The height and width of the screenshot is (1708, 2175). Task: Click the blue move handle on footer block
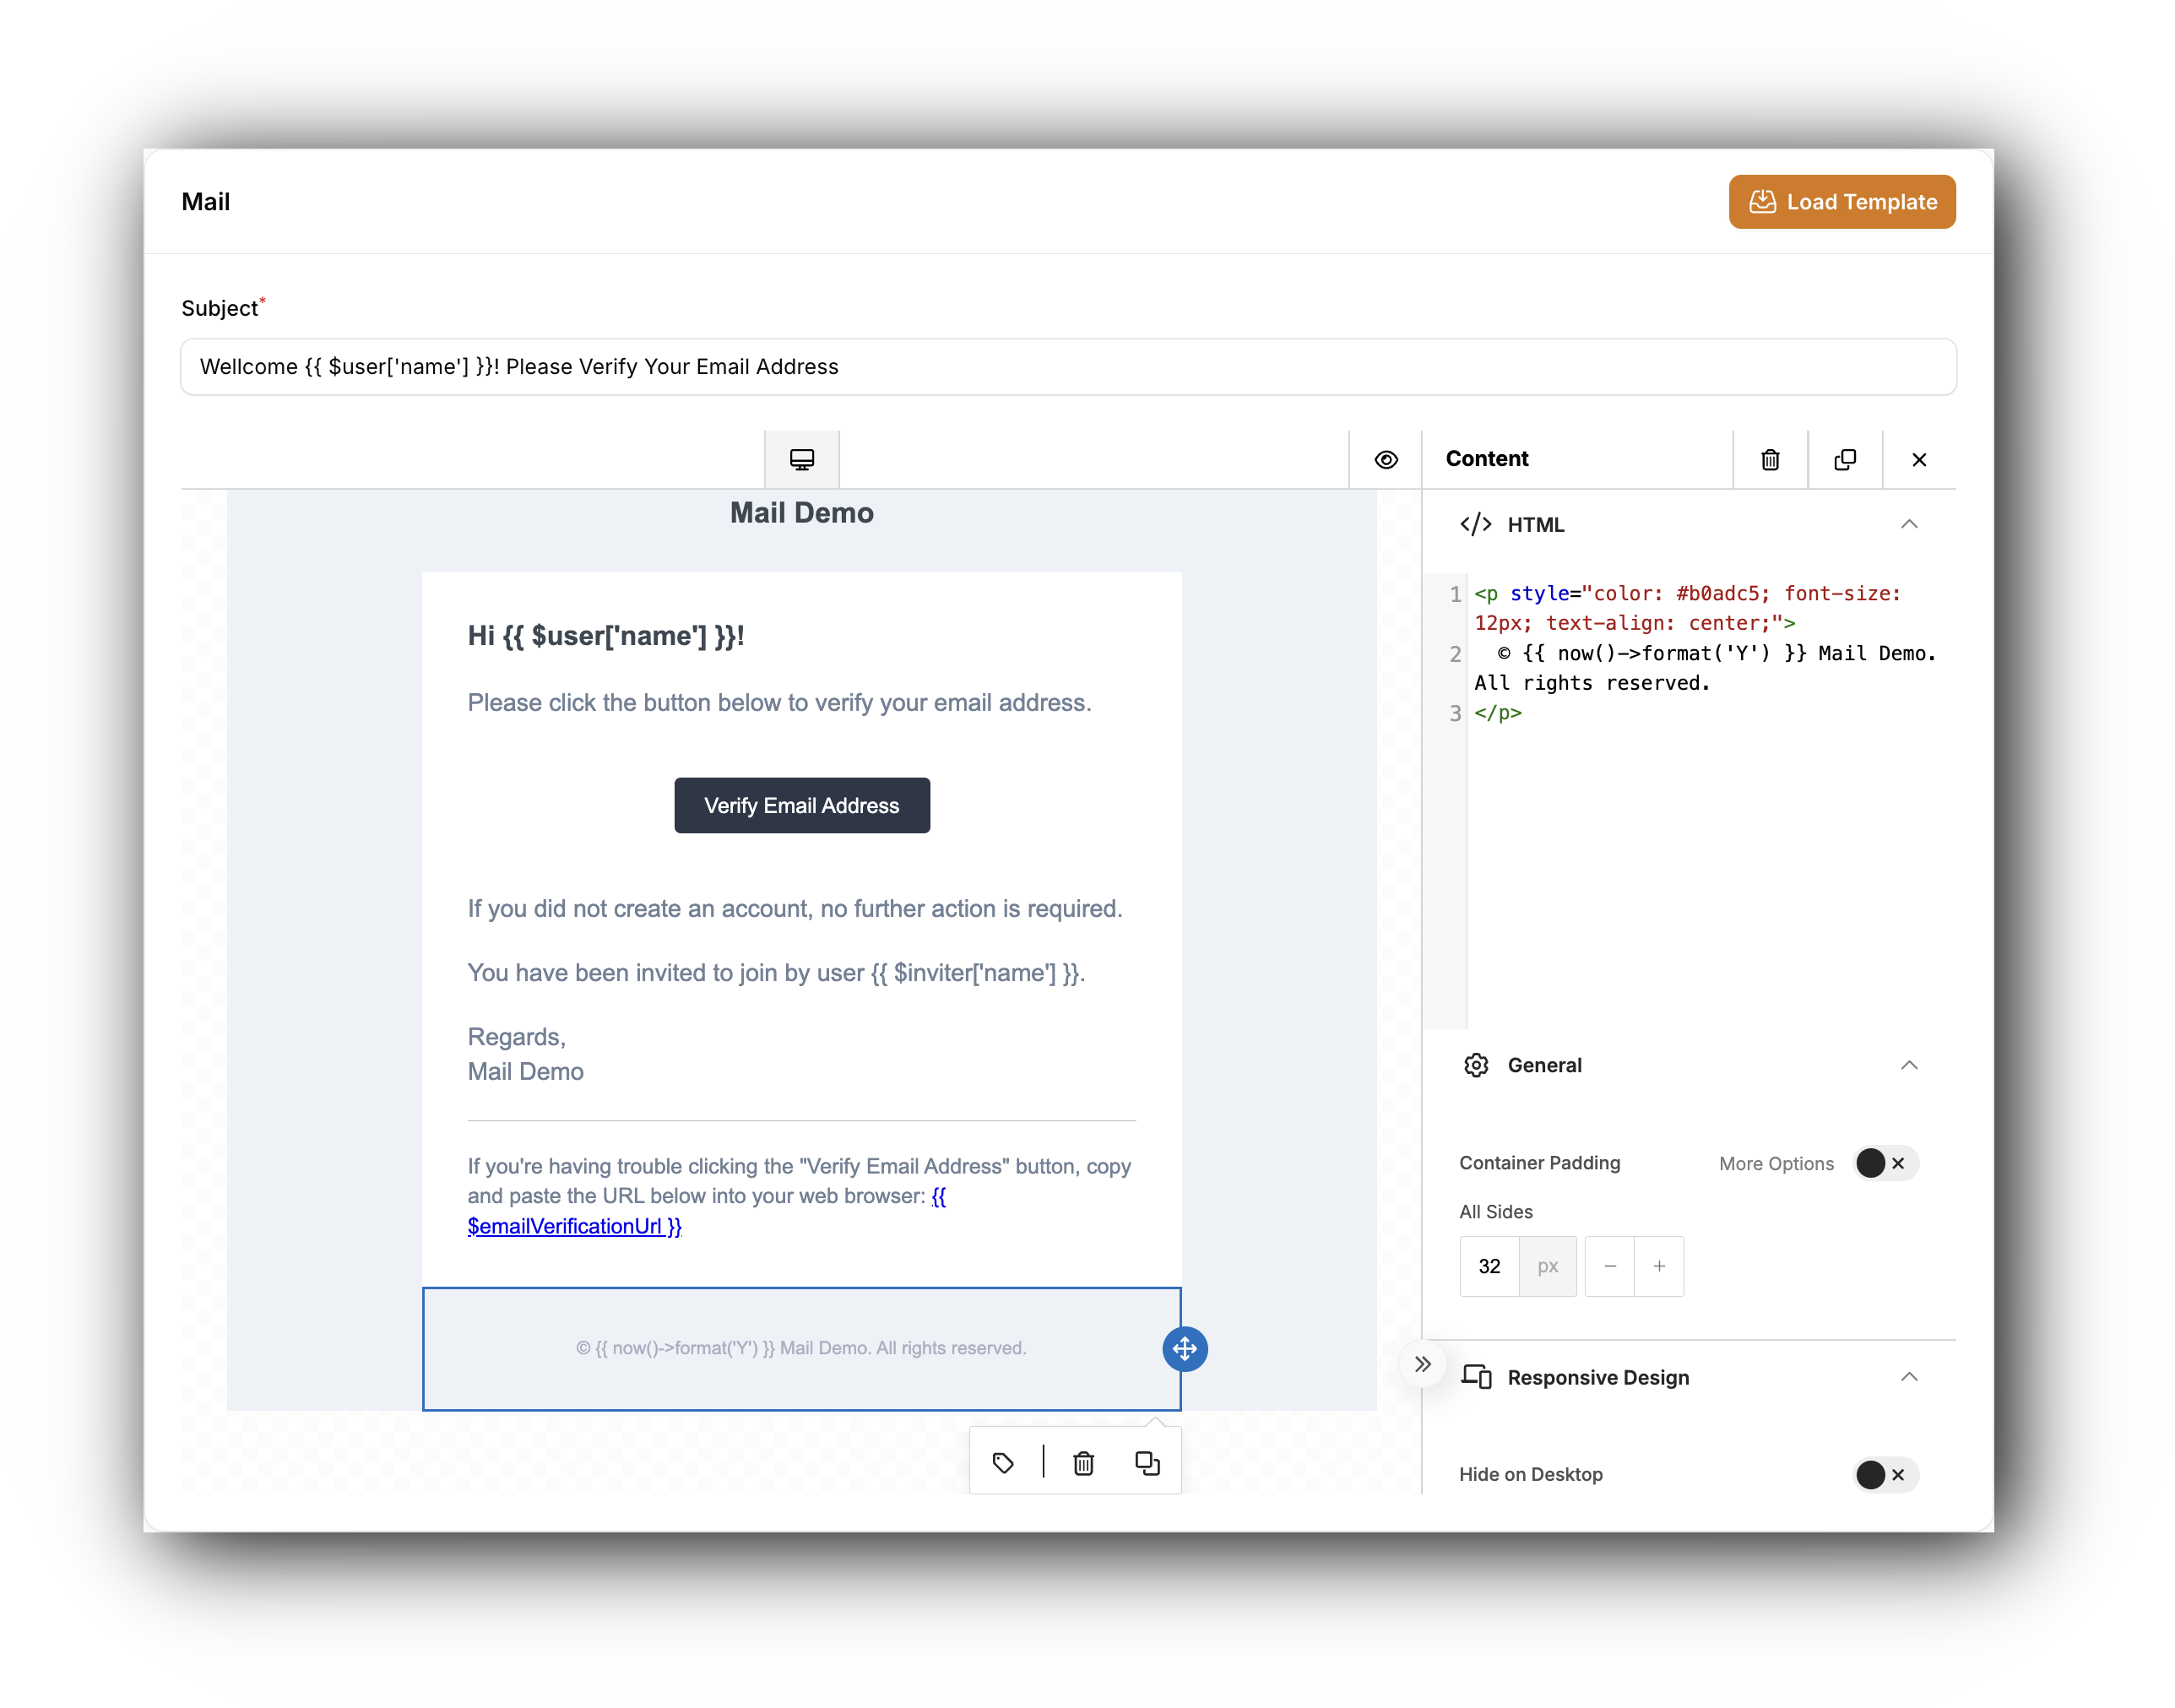click(1184, 1348)
